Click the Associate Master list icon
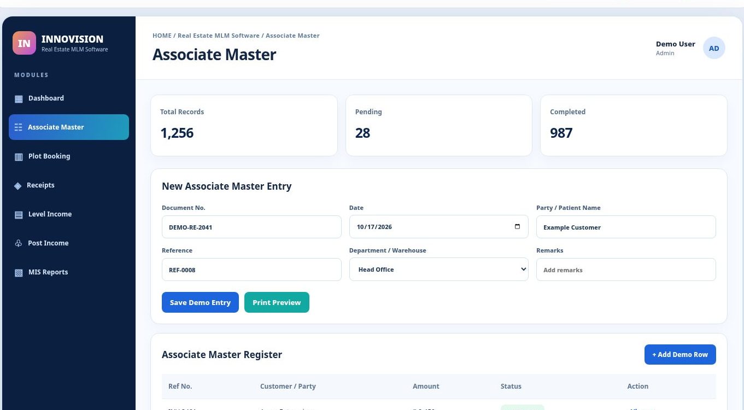This screenshot has width=744, height=410. [x=18, y=127]
